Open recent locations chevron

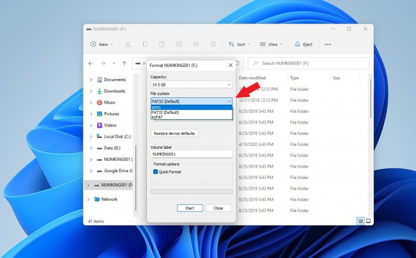114,63
